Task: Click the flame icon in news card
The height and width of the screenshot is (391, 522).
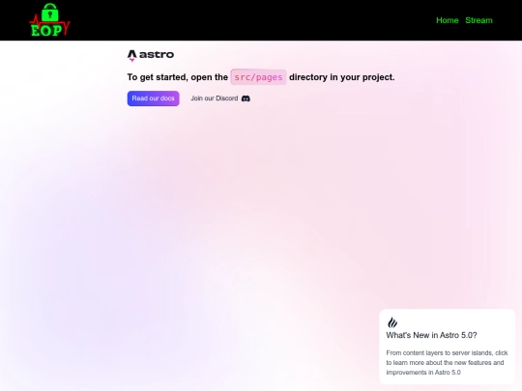Action: coord(392,322)
